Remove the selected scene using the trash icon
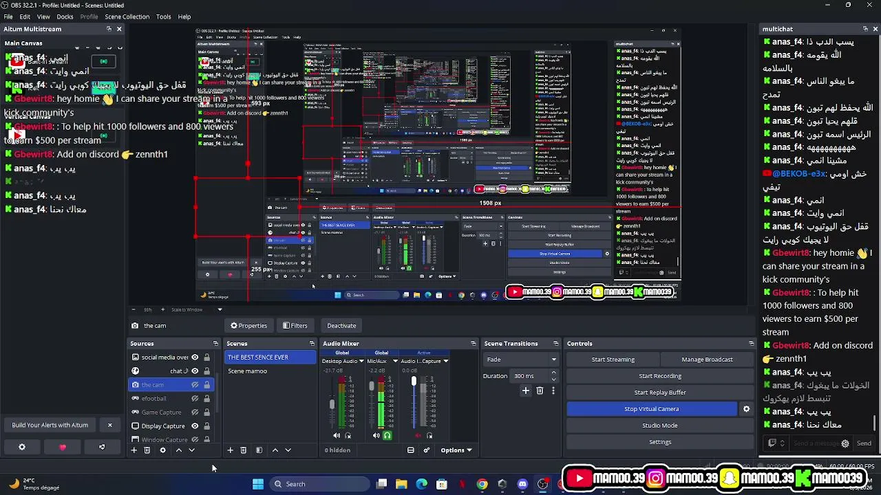This screenshot has height=495, width=881. tap(243, 450)
